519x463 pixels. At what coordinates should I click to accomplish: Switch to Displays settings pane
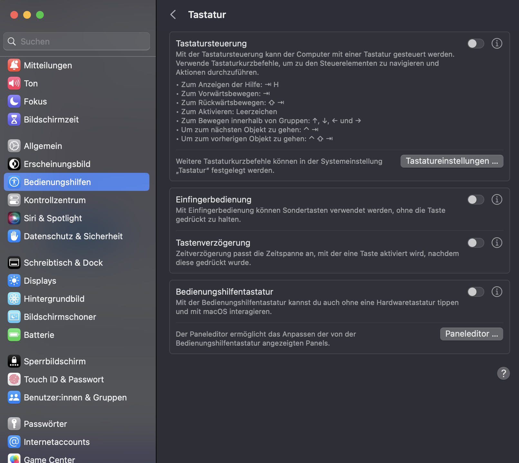coord(40,281)
